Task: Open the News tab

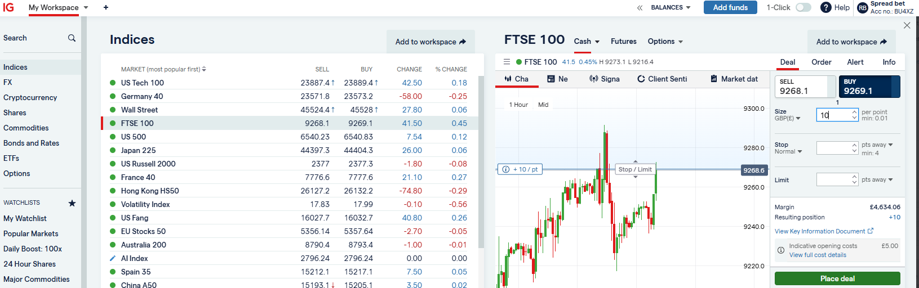Action: tap(558, 79)
